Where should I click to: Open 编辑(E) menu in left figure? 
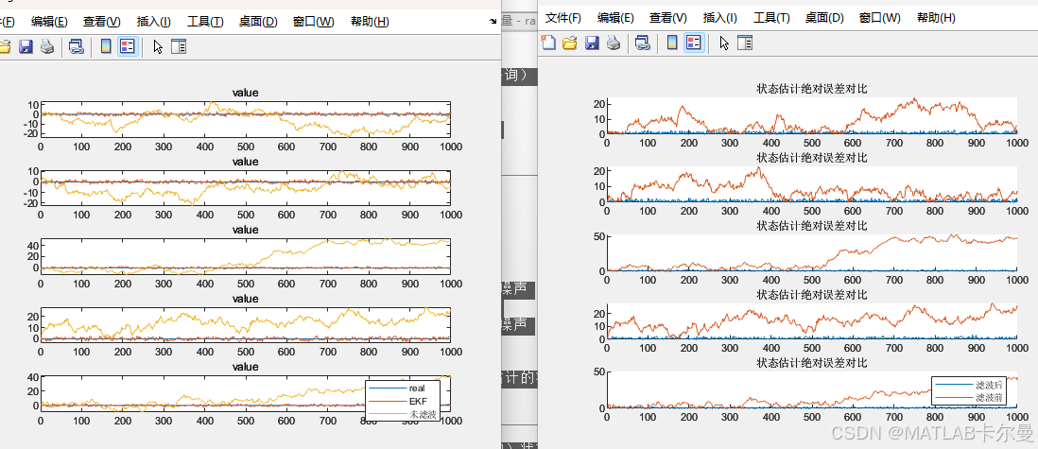pyautogui.click(x=49, y=22)
